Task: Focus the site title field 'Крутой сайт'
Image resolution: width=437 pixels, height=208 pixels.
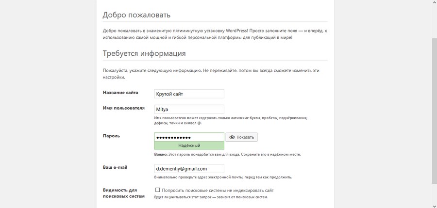Action: coord(189,94)
